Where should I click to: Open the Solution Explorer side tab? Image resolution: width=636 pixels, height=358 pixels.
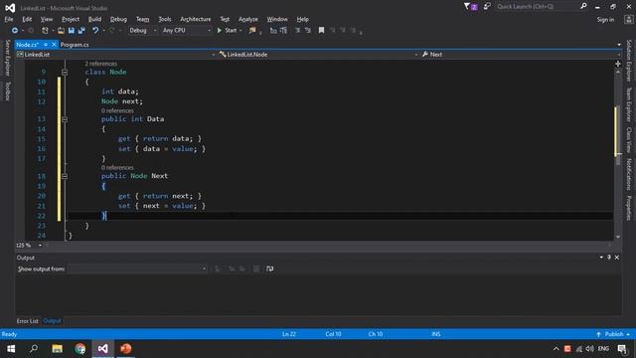click(629, 61)
